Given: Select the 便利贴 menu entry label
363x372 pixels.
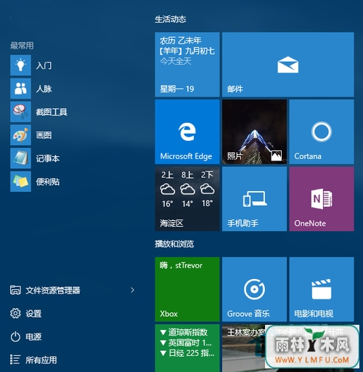Looking at the screenshot, I should tap(48, 182).
